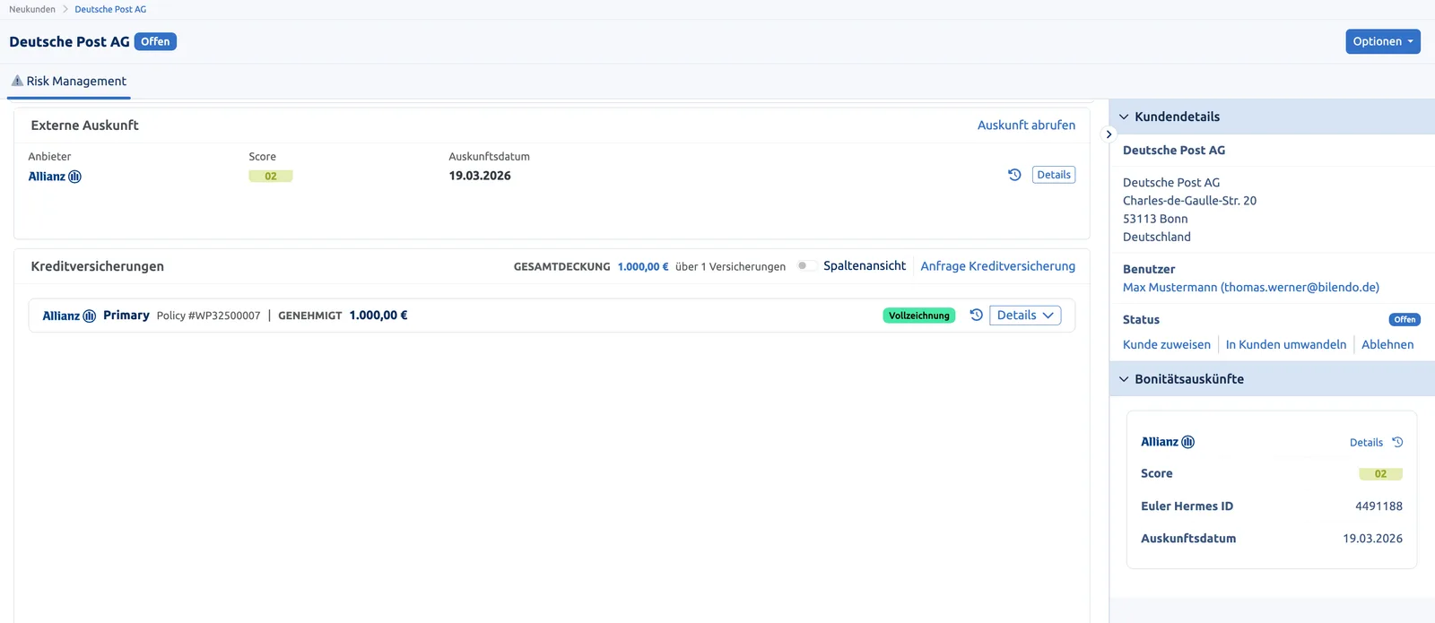Image resolution: width=1435 pixels, height=623 pixels.
Task: Click the history icon in Primary policy row
Action: [x=977, y=315]
